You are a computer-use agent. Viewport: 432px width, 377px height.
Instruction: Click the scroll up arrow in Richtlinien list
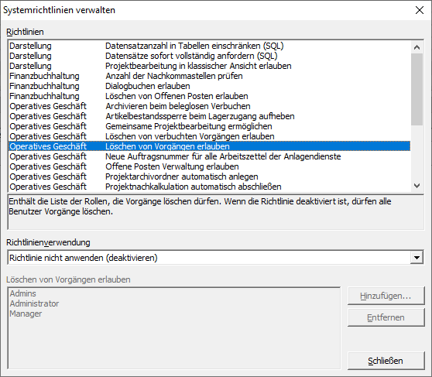(x=417, y=47)
